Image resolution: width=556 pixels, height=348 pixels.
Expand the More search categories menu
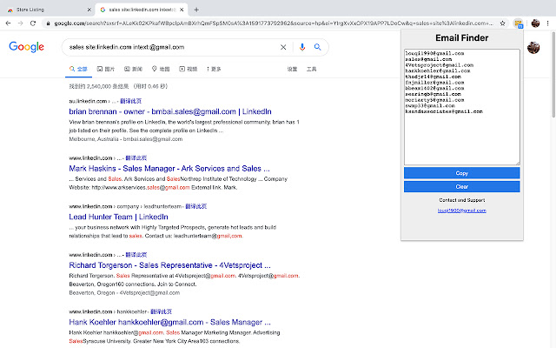coord(214,69)
